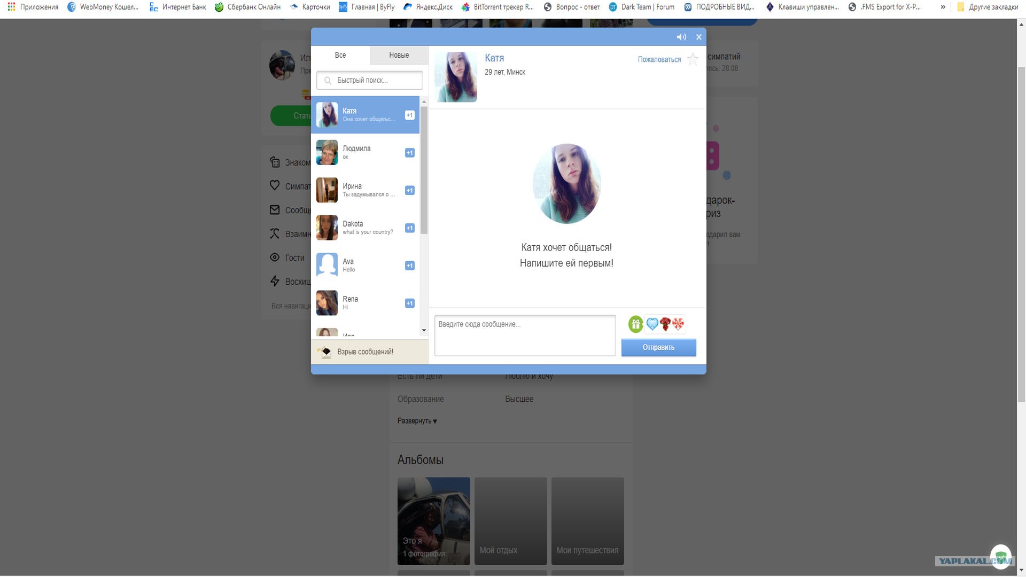Open the green gift box icon
1026x577 pixels.
636,324
